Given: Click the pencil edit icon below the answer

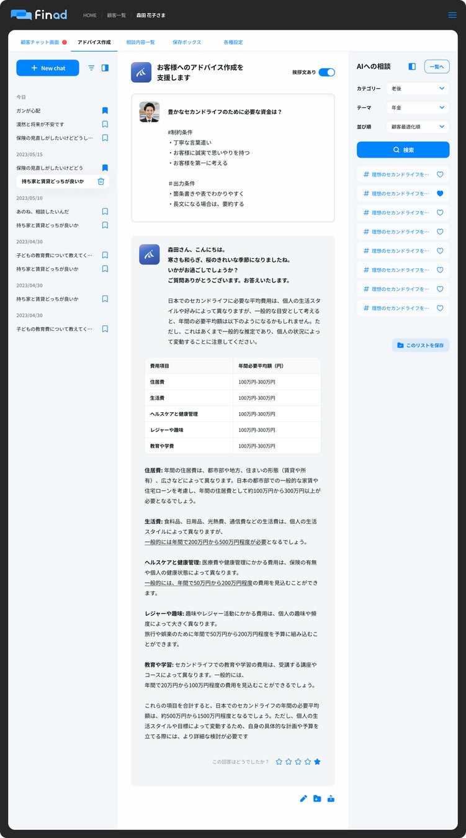Looking at the screenshot, I should coord(303,798).
